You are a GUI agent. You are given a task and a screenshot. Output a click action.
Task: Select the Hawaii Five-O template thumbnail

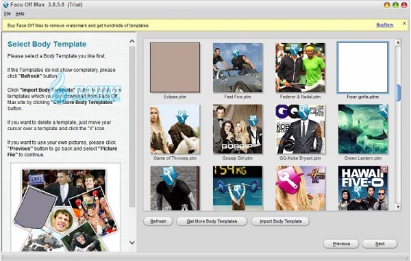(363, 188)
